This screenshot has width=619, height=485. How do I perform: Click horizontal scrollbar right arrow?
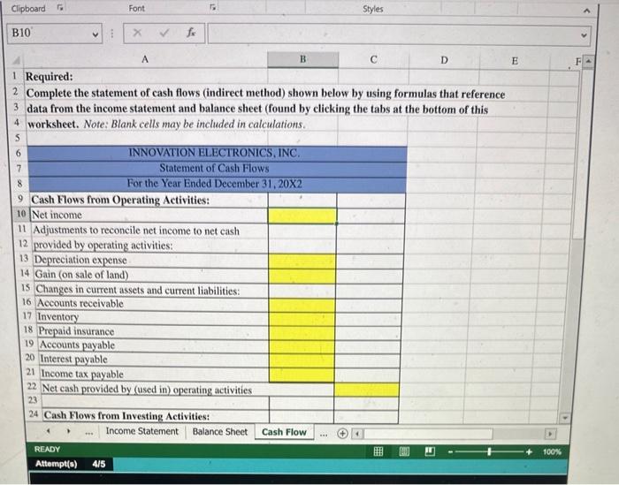(550, 434)
